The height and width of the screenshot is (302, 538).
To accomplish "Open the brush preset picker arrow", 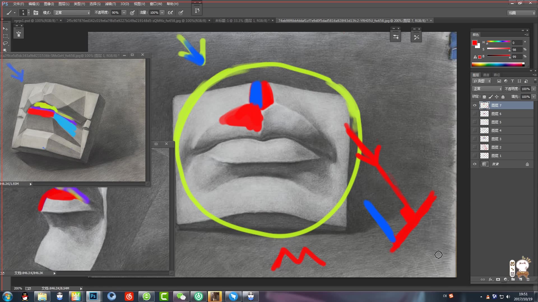I will pos(28,13).
